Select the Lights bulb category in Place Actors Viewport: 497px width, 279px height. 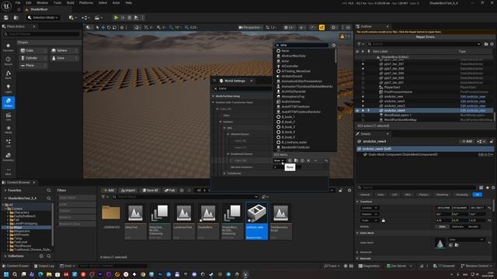point(8,88)
